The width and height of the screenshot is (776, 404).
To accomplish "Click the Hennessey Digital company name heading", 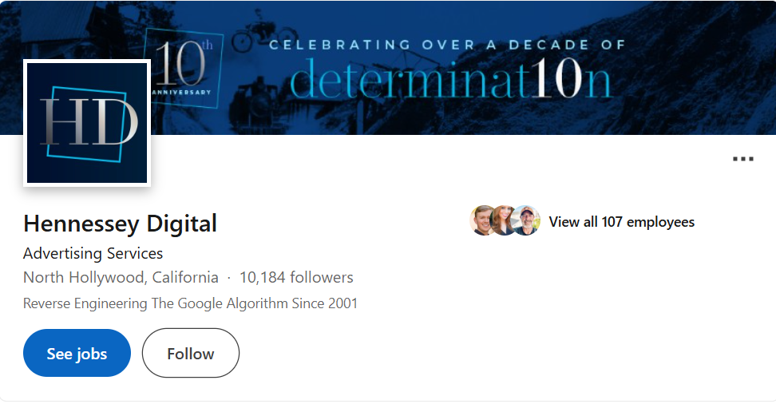I will (x=120, y=223).
